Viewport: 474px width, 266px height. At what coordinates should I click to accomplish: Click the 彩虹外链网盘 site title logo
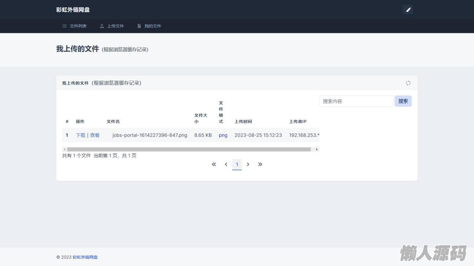click(x=73, y=10)
